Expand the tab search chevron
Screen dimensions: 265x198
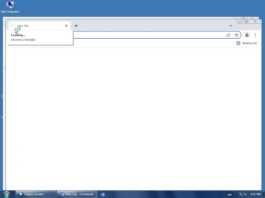(x=231, y=26)
